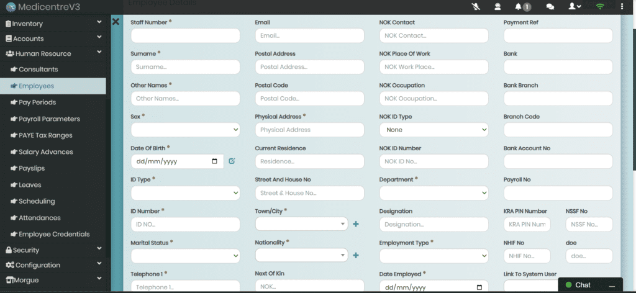The height and width of the screenshot is (293, 636).
Task: Focus the Physical Address field
Action: pyautogui.click(x=309, y=130)
